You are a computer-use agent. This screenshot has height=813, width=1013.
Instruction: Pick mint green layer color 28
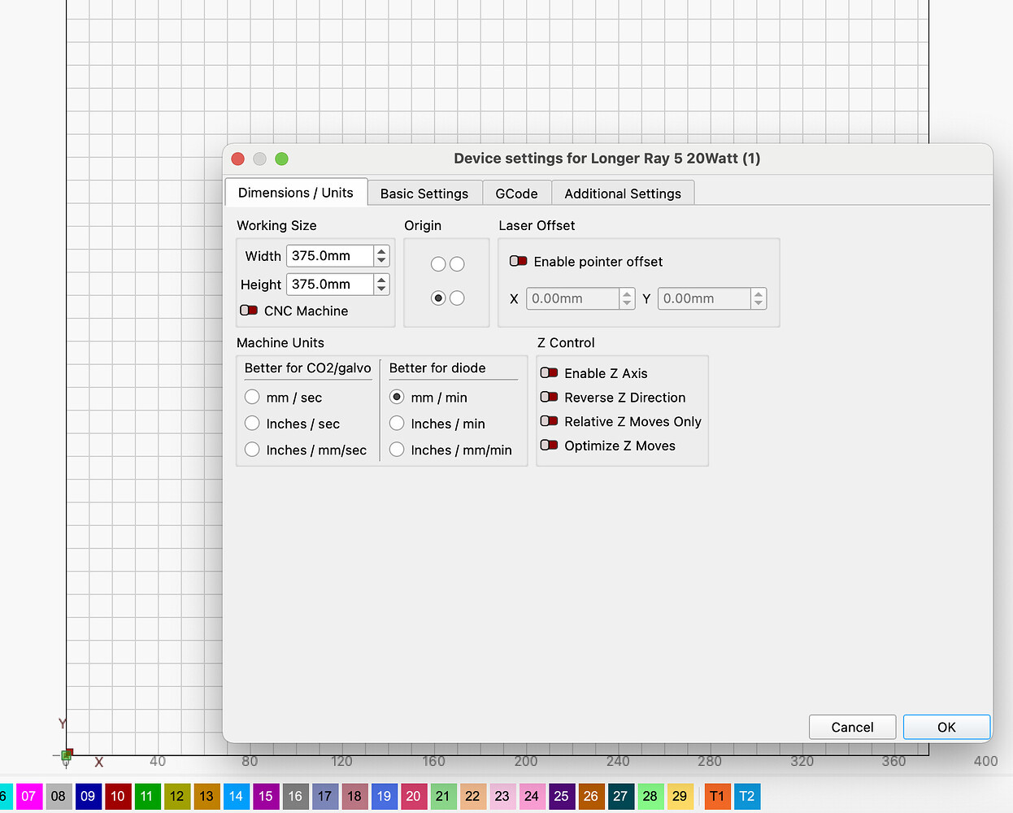pyautogui.click(x=650, y=796)
